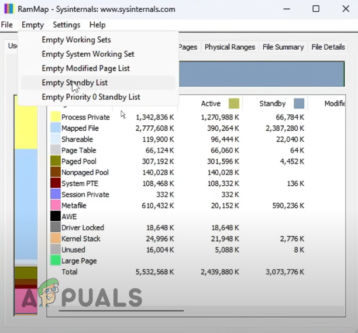
Task: Switch to the File Details tab
Action: click(x=328, y=47)
